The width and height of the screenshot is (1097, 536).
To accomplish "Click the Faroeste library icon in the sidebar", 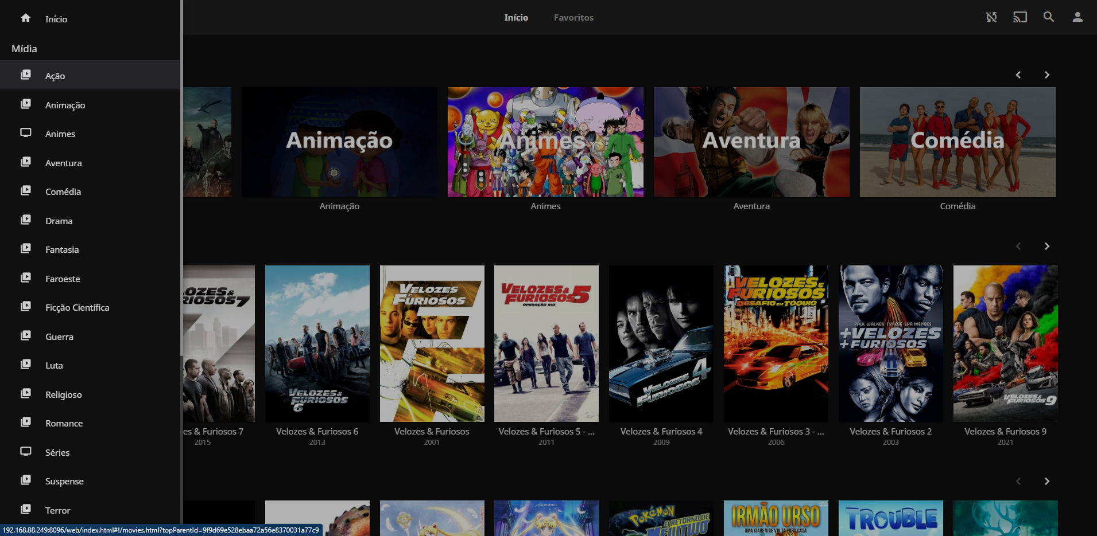I will [26, 277].
